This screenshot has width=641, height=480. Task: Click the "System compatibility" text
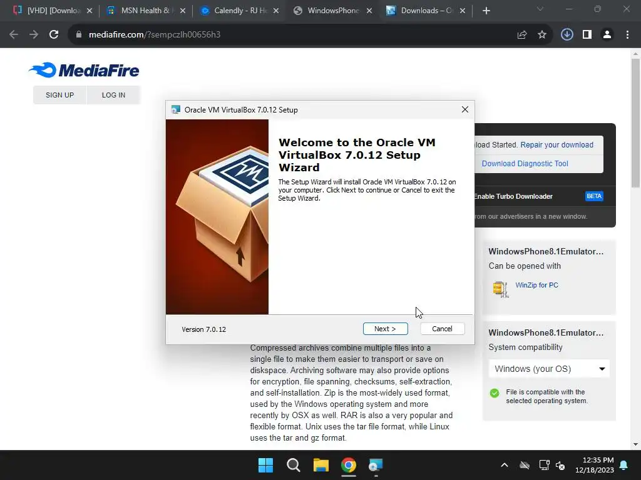(525, 347)
